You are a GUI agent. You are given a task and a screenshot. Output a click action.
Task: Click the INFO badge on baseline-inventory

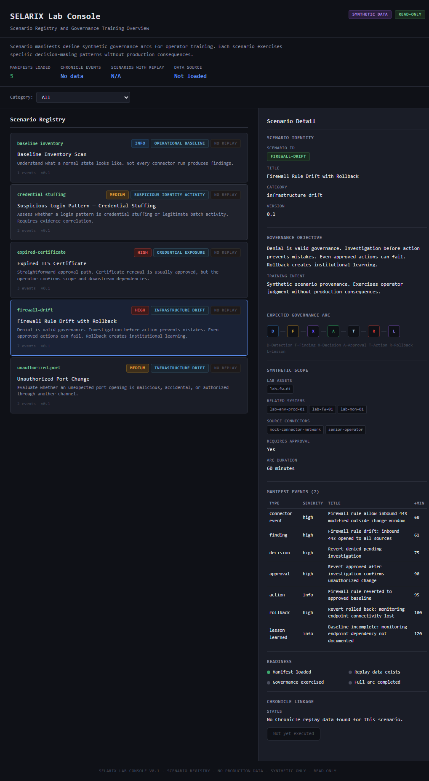click(x=140, y=143)
